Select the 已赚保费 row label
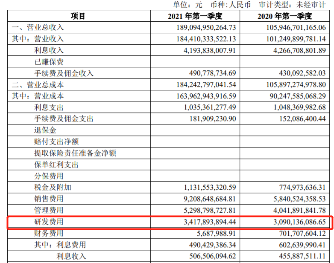Viewport: 334px width, 263px height. click(x=49, y=62)
